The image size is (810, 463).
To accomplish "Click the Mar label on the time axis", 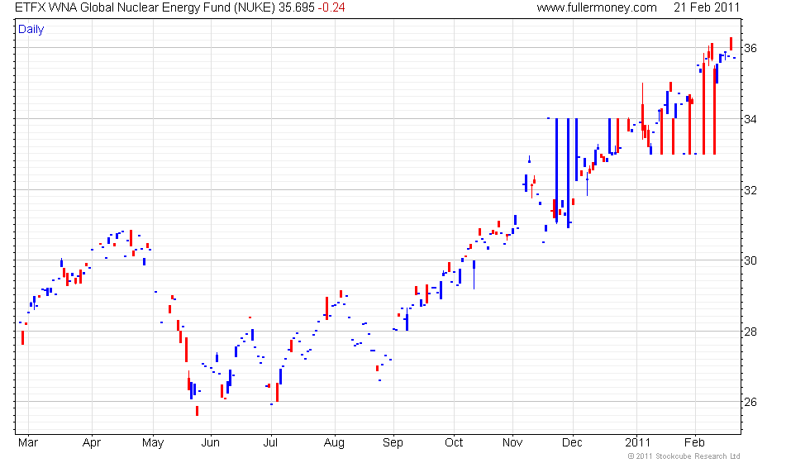I will pos(29,442).
